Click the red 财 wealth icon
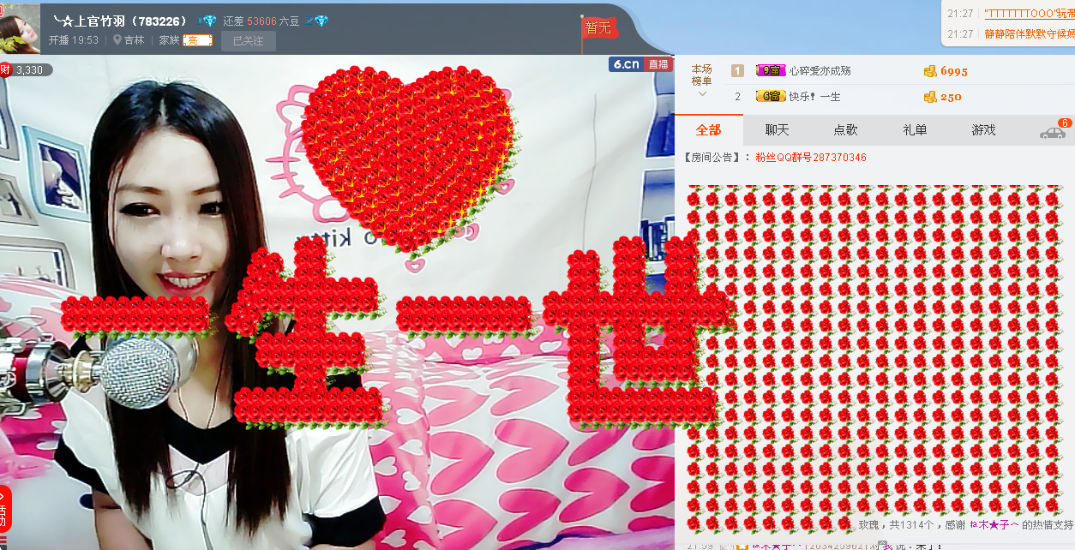This screenshot has height=550, width=1075. click(x=5, y=69)
